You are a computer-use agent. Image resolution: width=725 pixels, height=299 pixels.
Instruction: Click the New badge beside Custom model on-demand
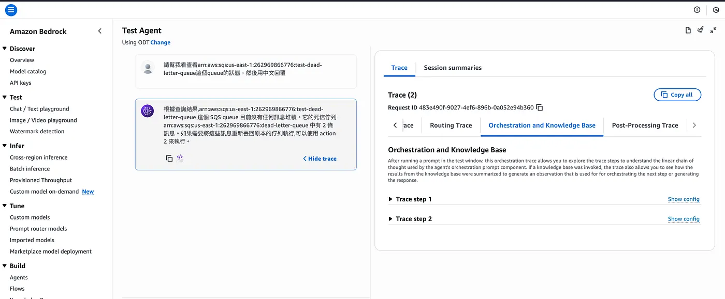(x=88, y=192)
